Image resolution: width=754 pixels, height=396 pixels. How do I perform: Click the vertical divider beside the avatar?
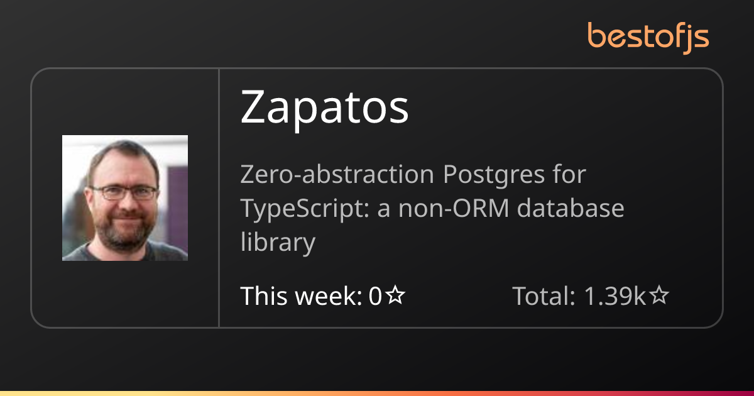point(219,198)
